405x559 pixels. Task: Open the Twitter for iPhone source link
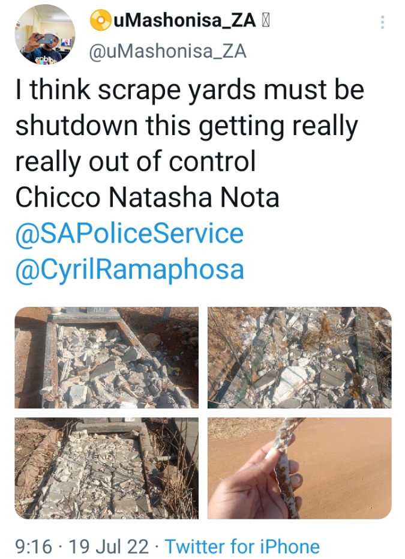(x=242, y=546)
